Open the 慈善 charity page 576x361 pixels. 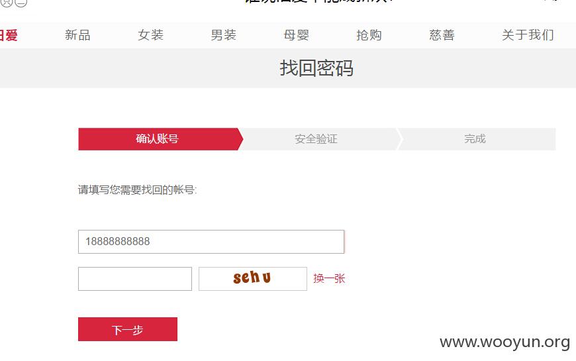pos(442,35)
